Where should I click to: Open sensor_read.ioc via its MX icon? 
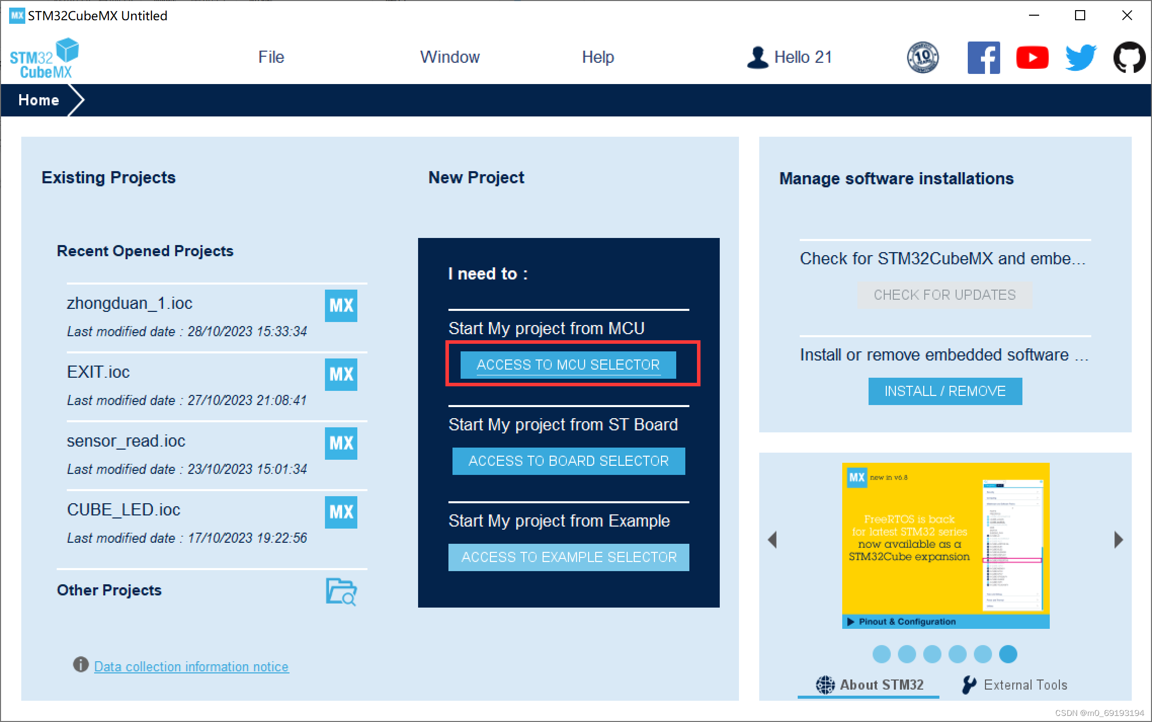click(341, 443)
